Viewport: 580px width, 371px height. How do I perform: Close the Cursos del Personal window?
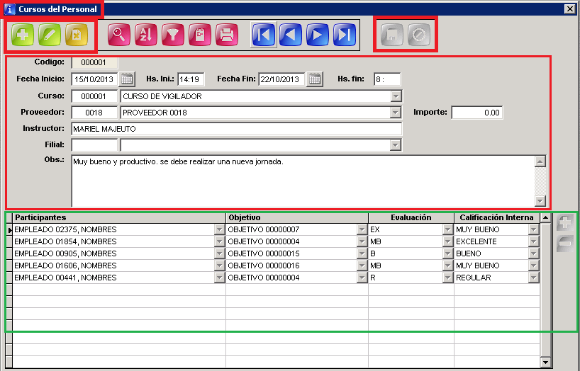pyautogui.click(x=570, y=9)
